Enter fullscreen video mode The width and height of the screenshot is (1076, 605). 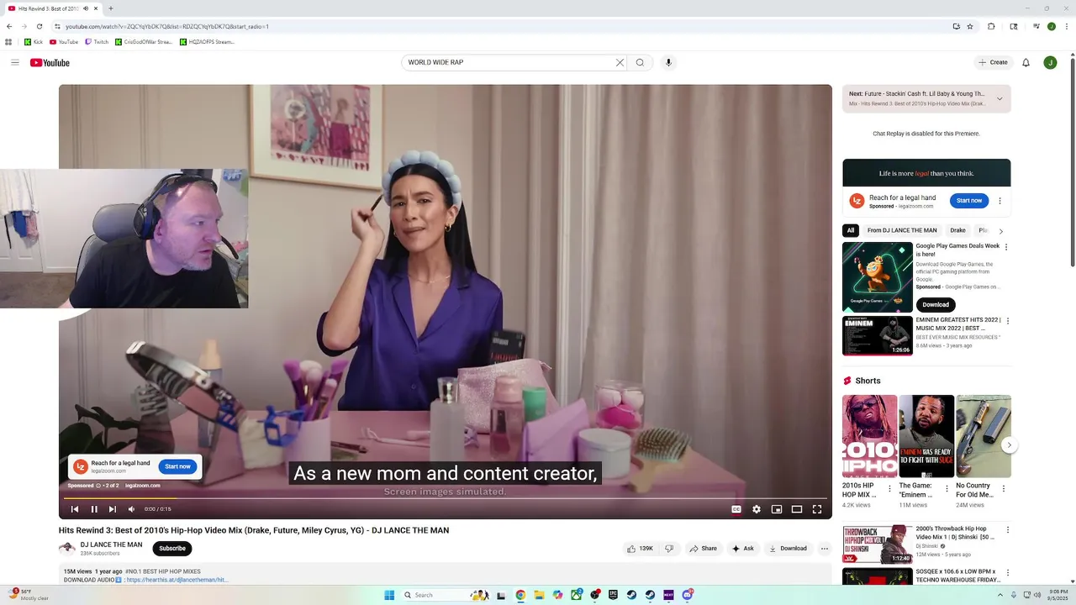[817, 509]
